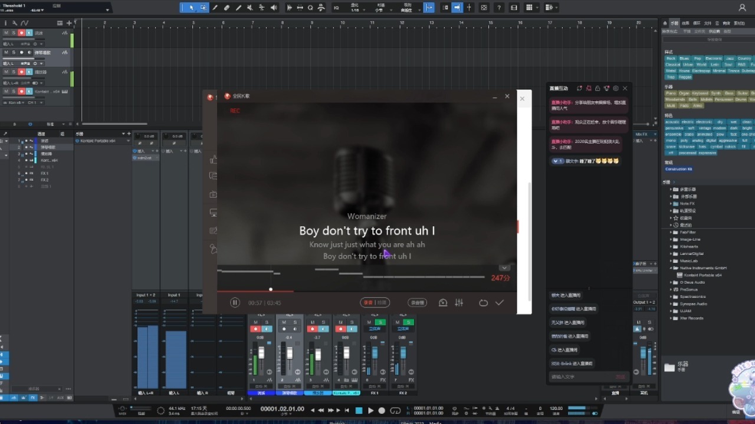Expand the Spectrasonics folder
Screen dimensions: 755x424
pyautogui.click(x=671, y=297)
